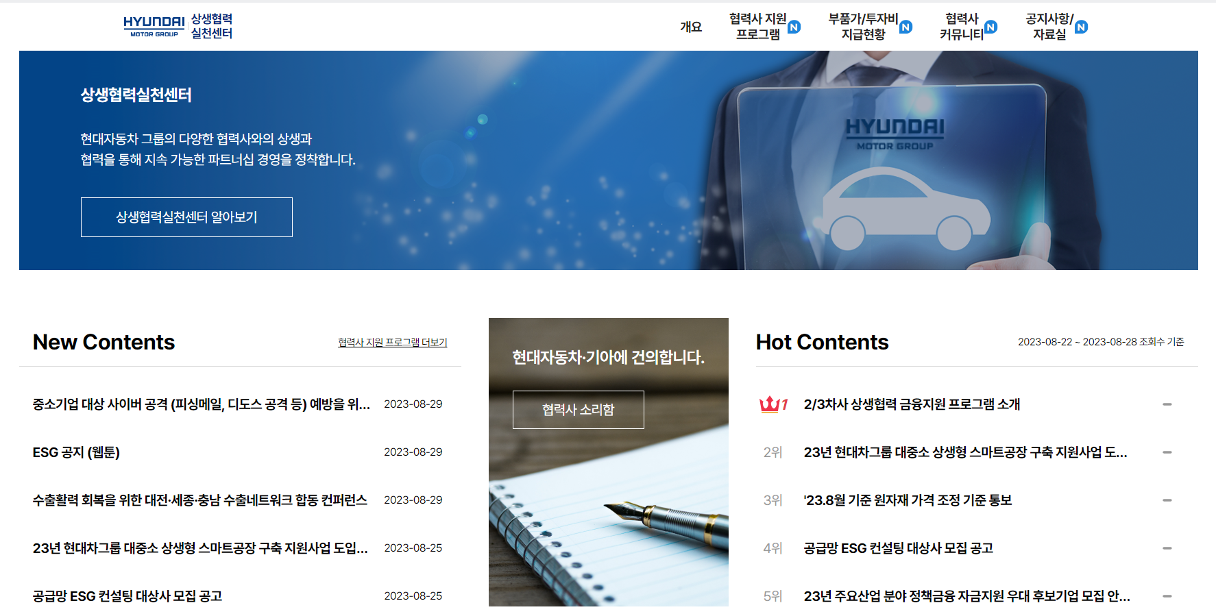Open the 수출활력 회복 수출네트워크 합동 컨퍼런스 post
This screenshot has height=614, width=1216.
click(x=200, y=500)
